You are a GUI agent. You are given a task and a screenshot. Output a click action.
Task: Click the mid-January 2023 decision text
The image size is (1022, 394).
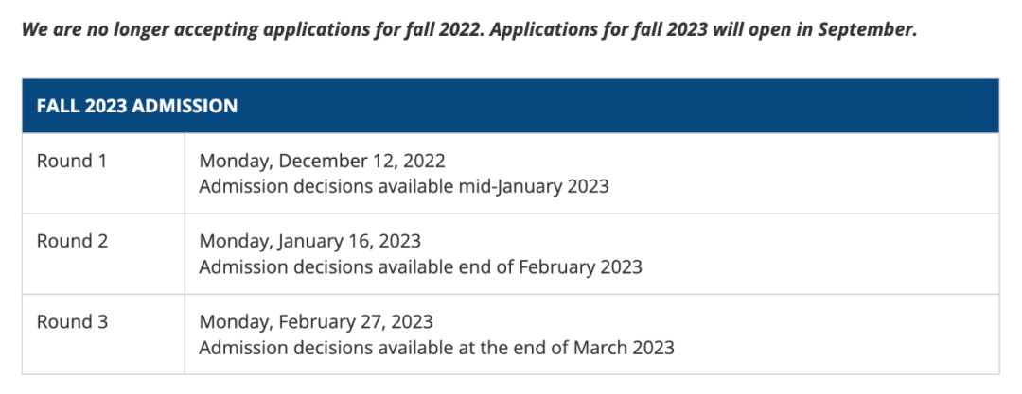[533, 186]
